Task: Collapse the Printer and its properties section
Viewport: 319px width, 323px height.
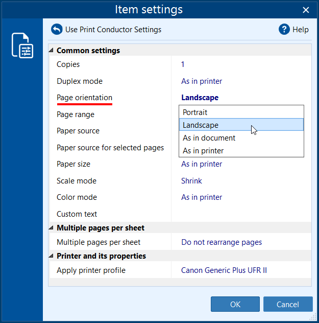Action: point(51,256)
